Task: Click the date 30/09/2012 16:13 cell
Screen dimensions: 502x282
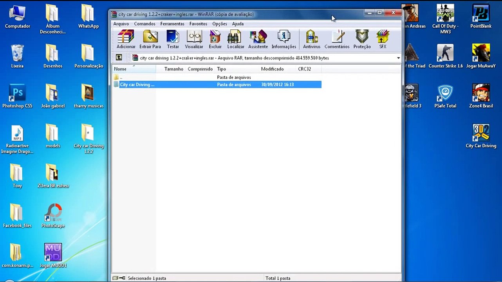Action: pos(277,85)
